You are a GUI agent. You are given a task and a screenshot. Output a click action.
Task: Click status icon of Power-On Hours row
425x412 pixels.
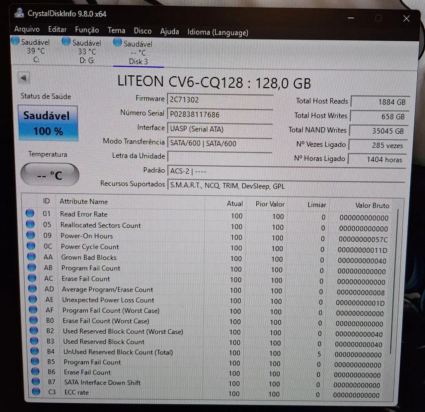click(31, 235)
